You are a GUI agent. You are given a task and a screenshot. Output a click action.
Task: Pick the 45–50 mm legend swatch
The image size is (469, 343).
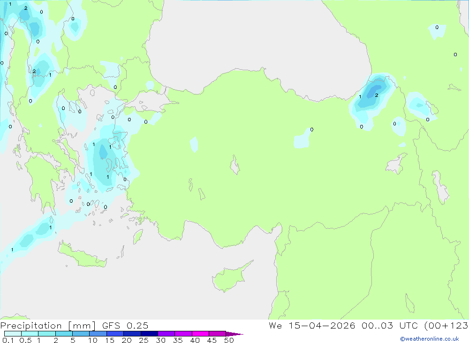(x=218, y=334)
